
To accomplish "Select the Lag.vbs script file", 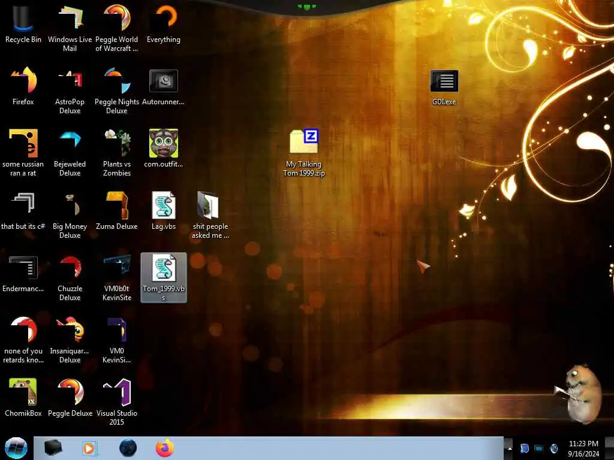I will click(164, 211).
